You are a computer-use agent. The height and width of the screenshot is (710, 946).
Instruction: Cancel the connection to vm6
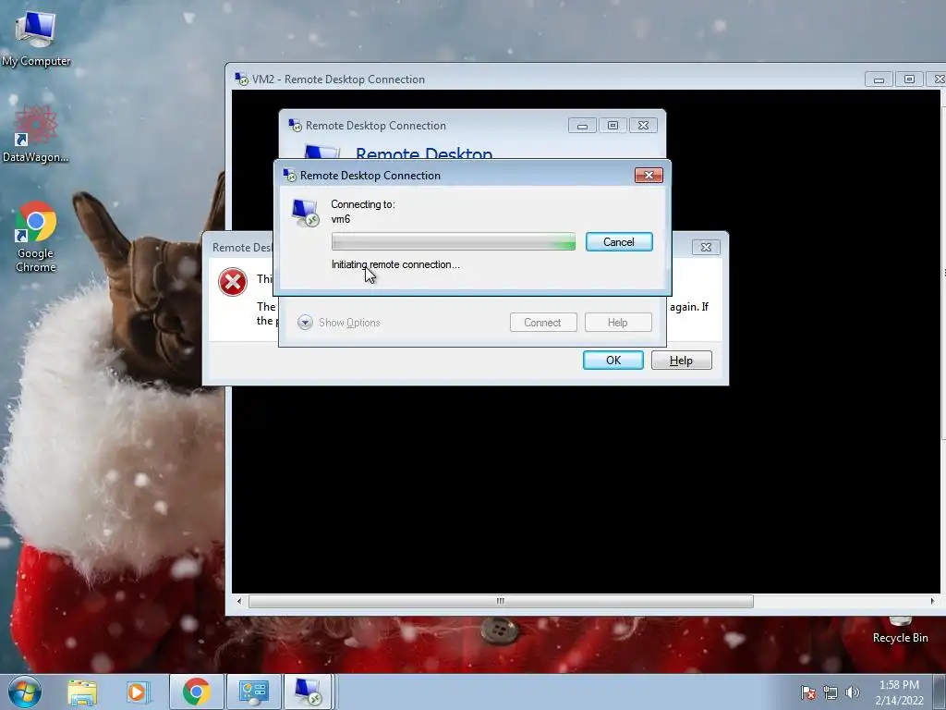[x=619, y=242]
